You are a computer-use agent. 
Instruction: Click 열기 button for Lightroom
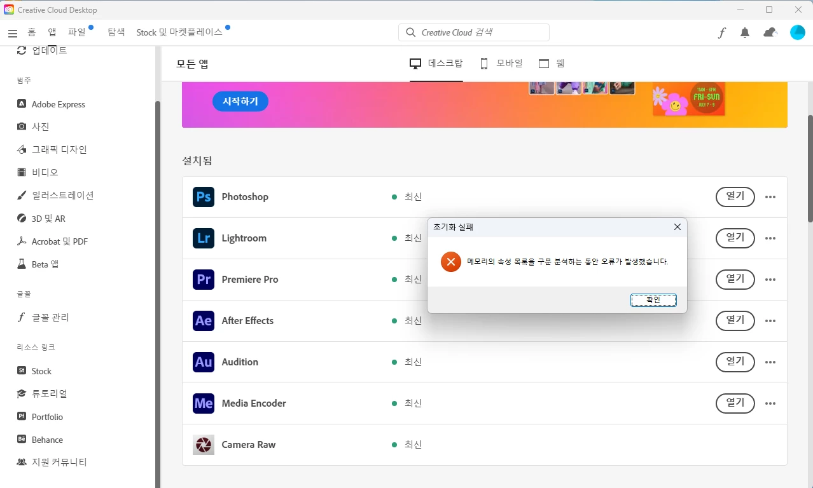coord(735,238)
